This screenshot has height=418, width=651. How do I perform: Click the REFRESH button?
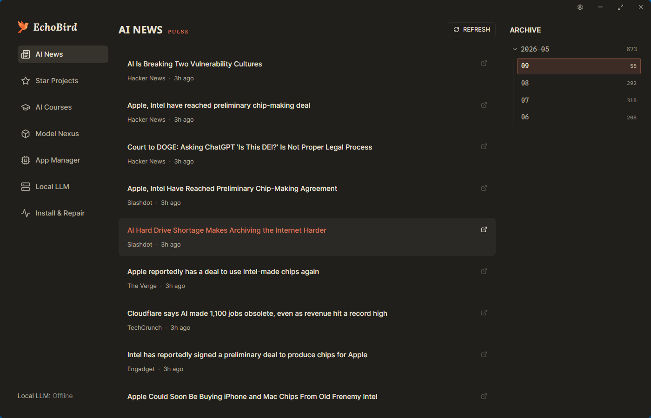point(472,30)
